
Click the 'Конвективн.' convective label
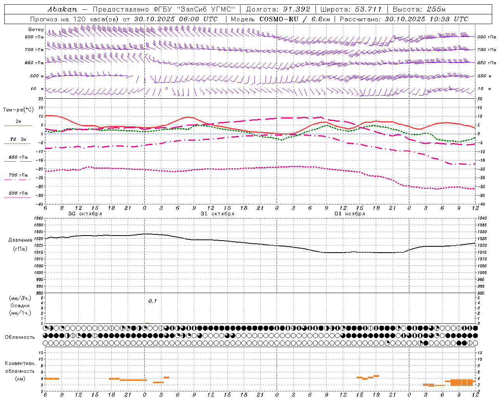tap(20, 363)
